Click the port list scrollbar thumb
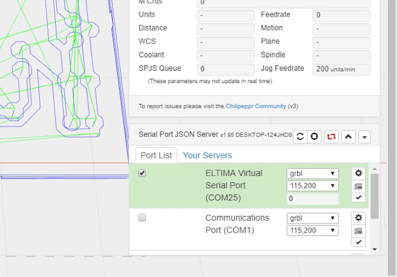This screenshot has width=397, height=277. (x=374, y=196)
